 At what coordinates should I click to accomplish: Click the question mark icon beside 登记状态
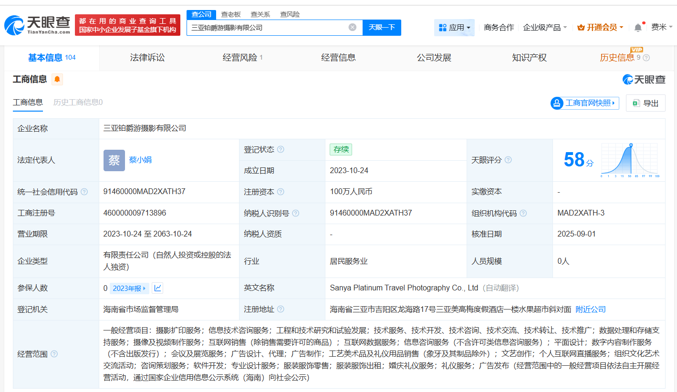click(x=281, y=149)
